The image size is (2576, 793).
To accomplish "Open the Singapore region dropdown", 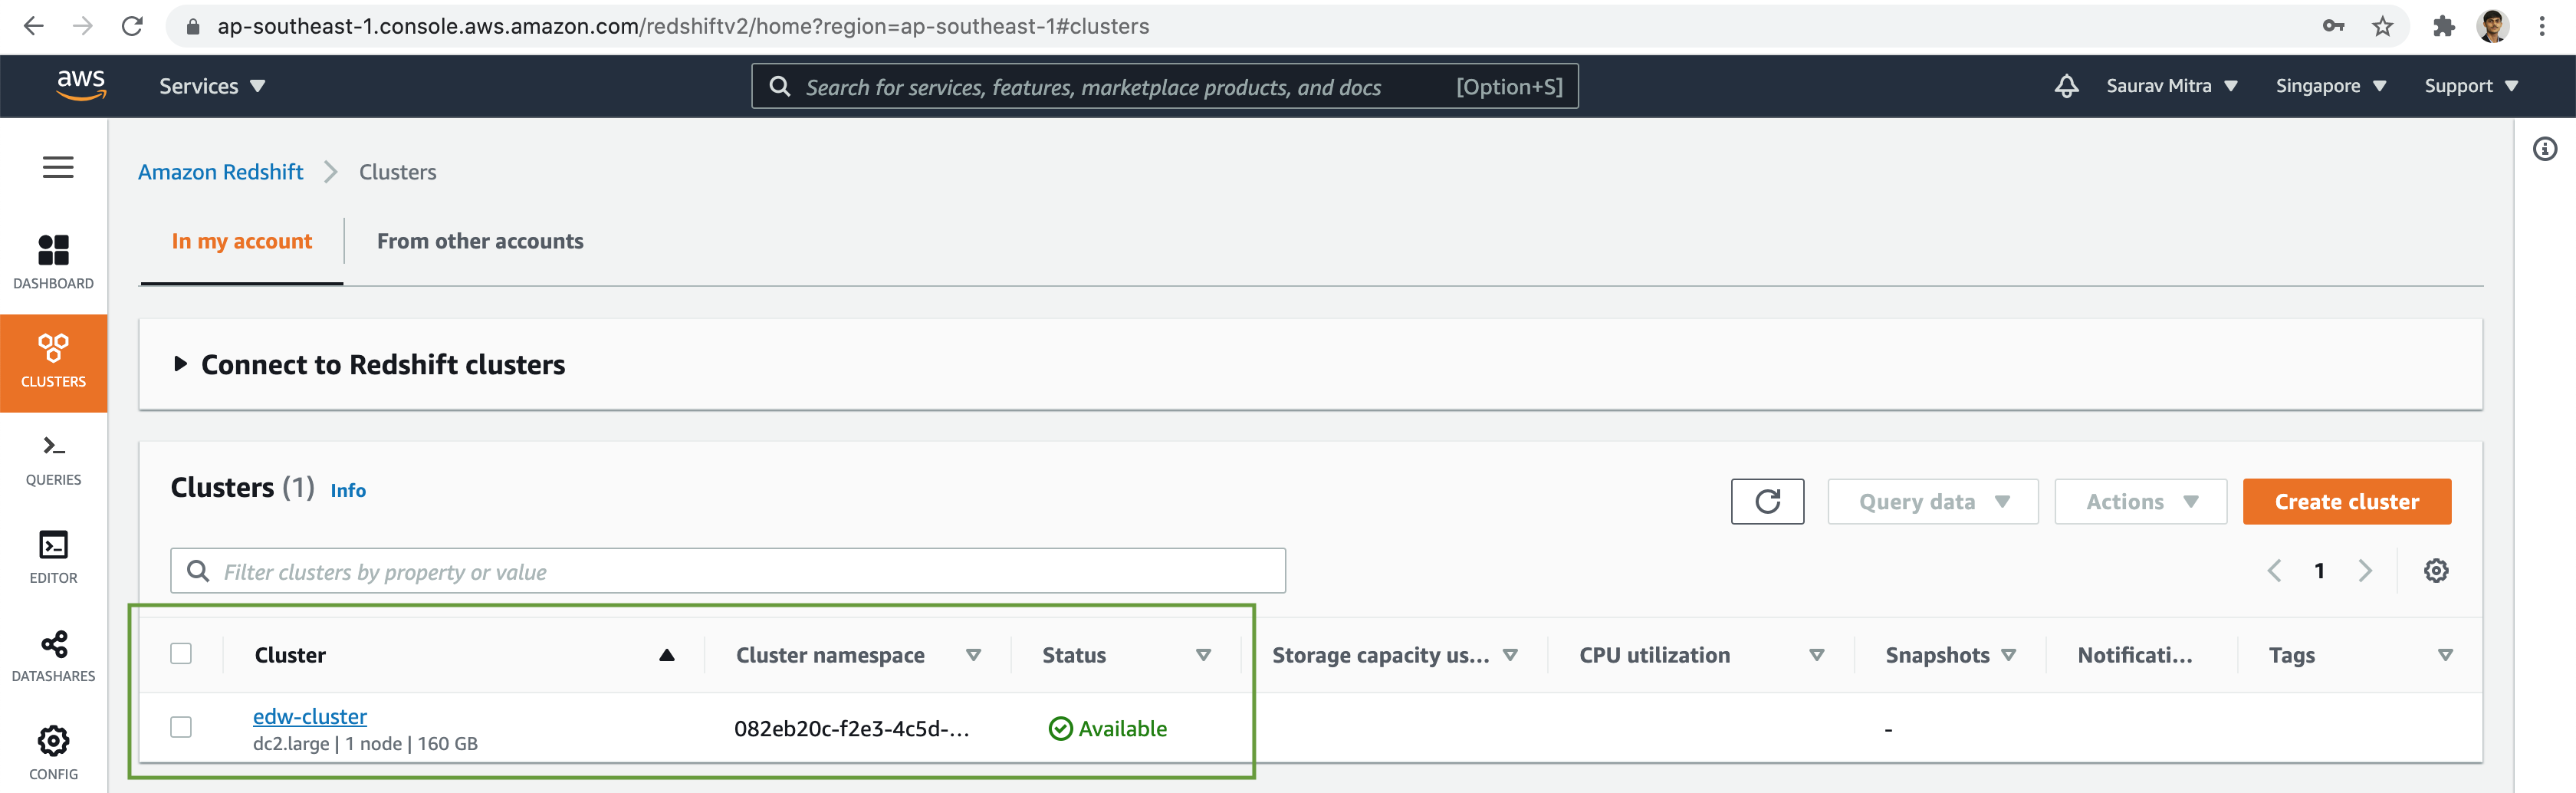I will (x=2330, y=86).
